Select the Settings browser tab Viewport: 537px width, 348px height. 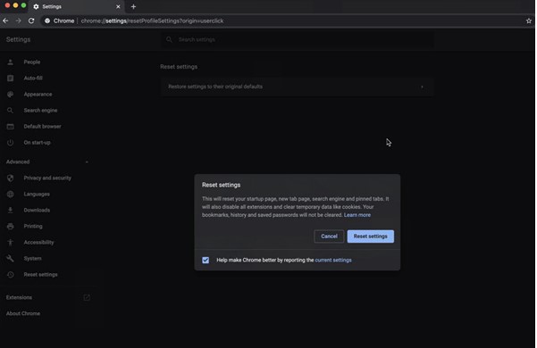point(77,6)
